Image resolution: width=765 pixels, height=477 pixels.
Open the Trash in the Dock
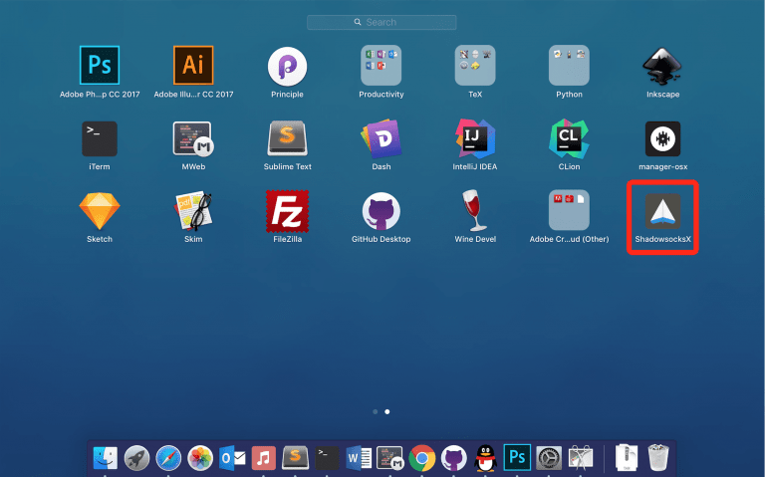pos(658,458)
